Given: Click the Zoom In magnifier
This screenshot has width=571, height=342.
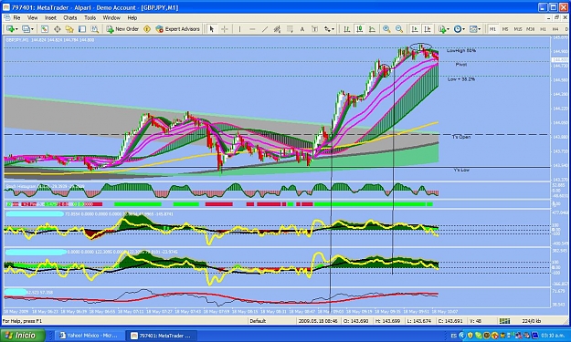Looking at the screenshot, I should click(x=386, y=29).
